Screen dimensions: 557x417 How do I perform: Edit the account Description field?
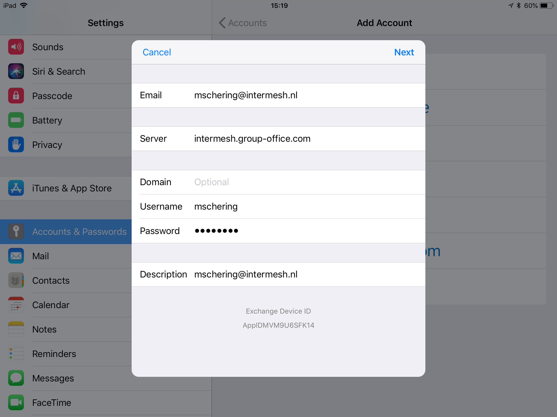click(278, 274)
